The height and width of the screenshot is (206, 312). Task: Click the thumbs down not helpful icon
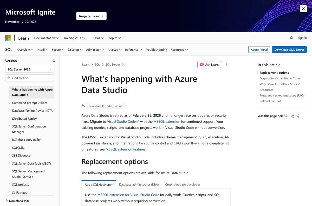pos(298,116)
